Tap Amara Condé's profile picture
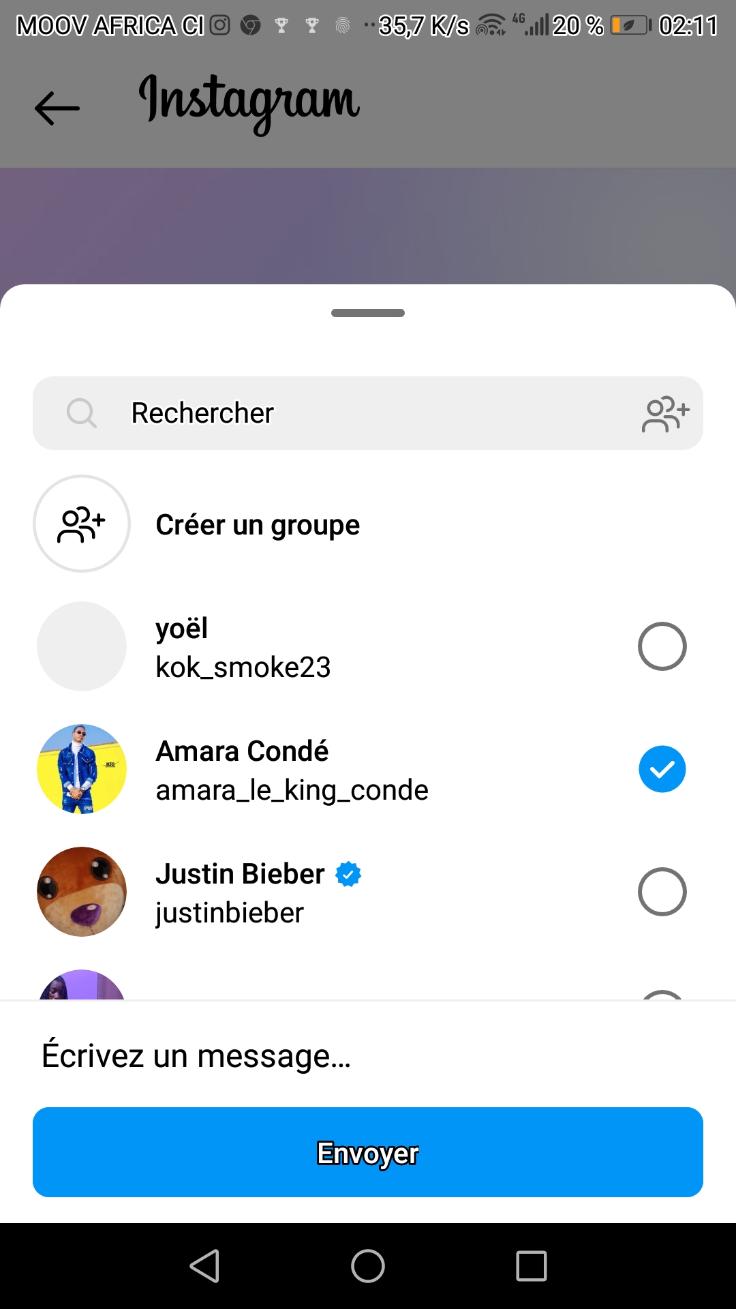 click(82, 769)
